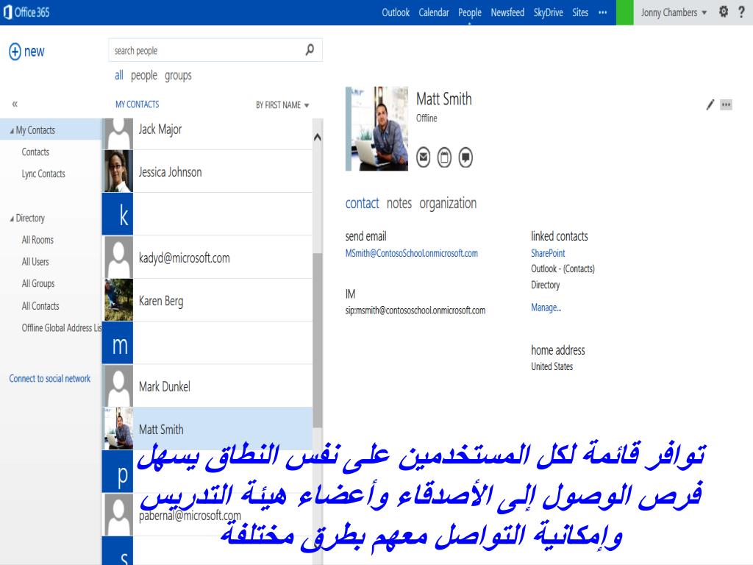This screenshot has width=753, height=565.
Task: Click the Office 365 logo
Action: (x=27, y=12)
